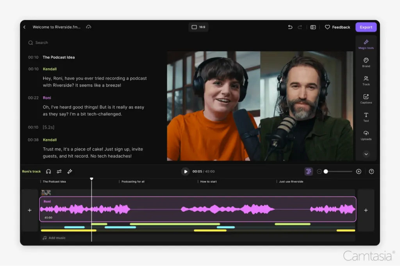Click the video thumbnail above Roni clip

(46, 193)
